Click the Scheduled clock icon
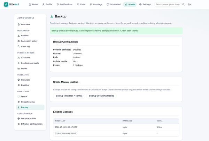The width and height of the screenshot is (209, 141). click(x=108, y=5)
